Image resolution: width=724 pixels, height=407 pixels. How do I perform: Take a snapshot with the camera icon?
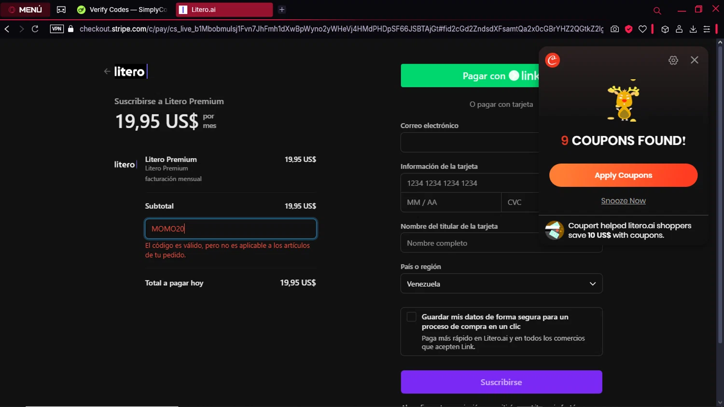pos(614,29)
